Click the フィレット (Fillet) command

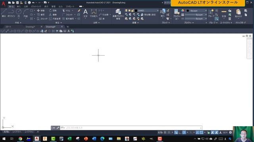point(68,15)
